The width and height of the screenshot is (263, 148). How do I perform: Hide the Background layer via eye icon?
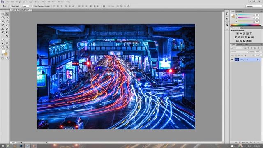232,60
